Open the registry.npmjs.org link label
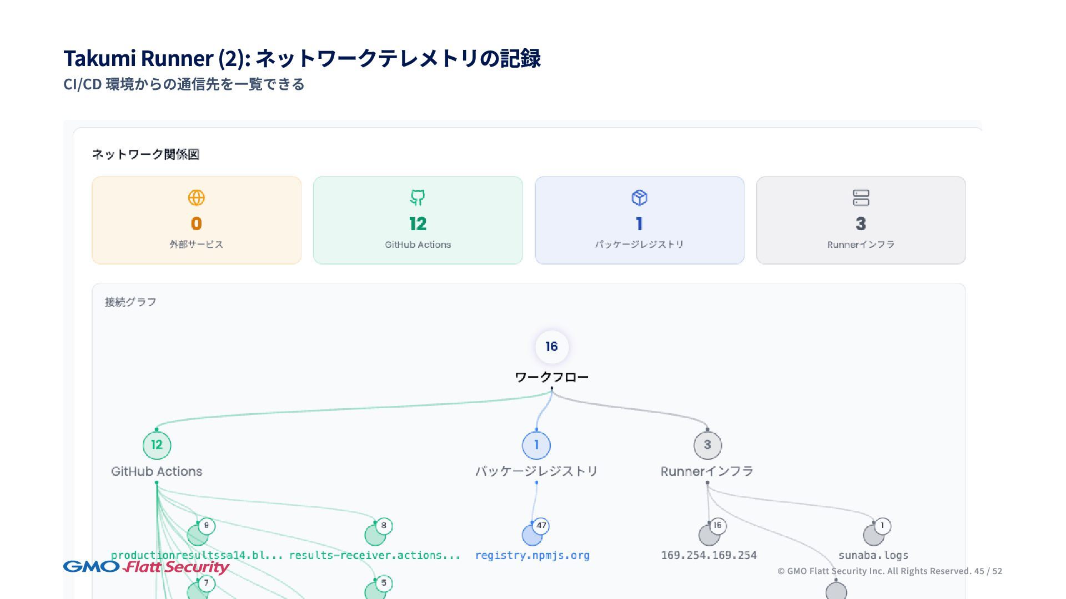 532,555
